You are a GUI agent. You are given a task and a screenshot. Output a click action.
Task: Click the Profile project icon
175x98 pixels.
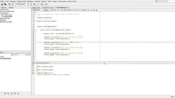(x=46, y=4)
